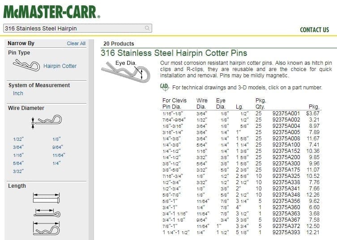Viewport: 337px width, 240px height.
Task: Select the Hairpin Cotter pin image
Action: click(x=26, y=65)
